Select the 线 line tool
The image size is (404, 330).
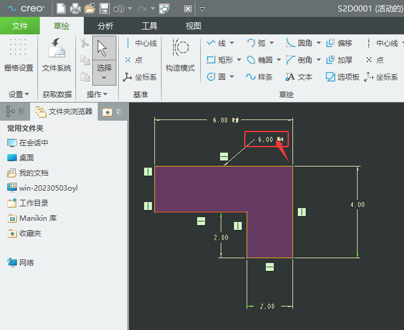coord(216,43)
